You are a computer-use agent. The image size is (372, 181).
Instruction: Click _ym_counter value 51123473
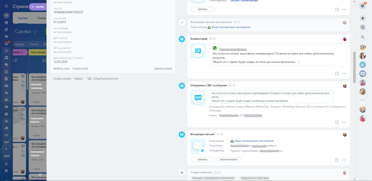click(60, 22)
